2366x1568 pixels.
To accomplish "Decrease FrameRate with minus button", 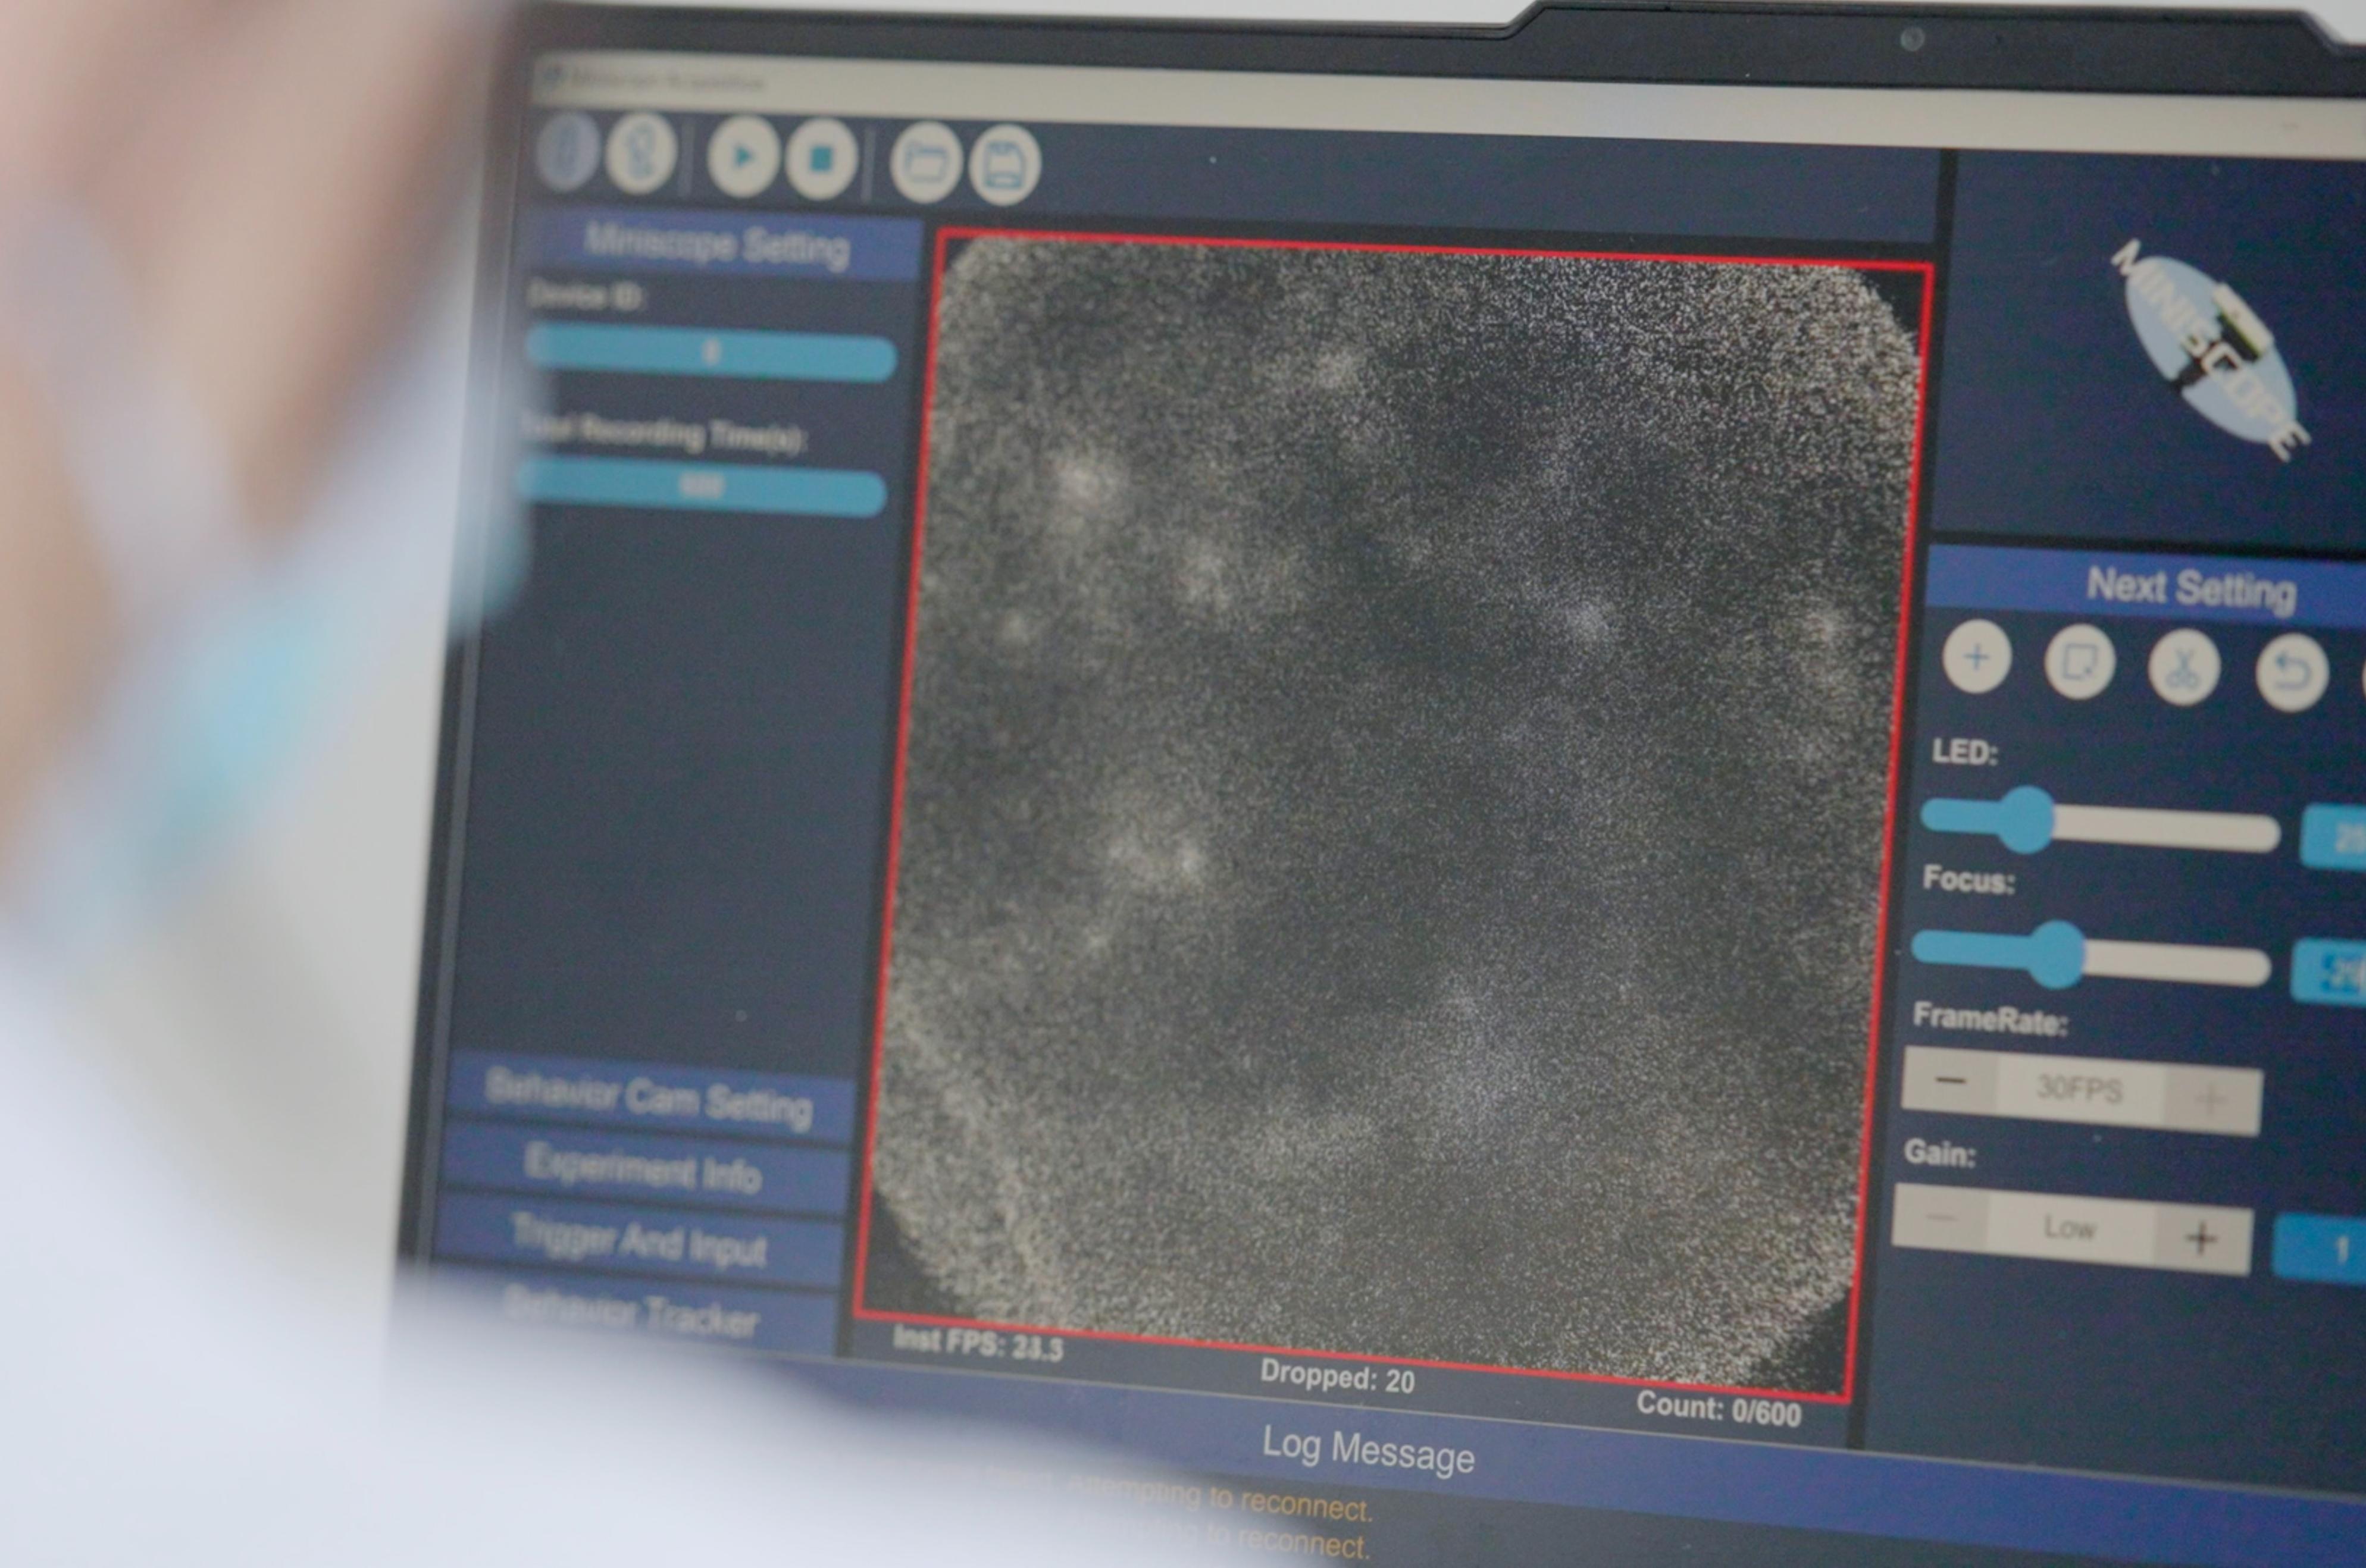I will pyautogui.click(x=1950, y=1081).
